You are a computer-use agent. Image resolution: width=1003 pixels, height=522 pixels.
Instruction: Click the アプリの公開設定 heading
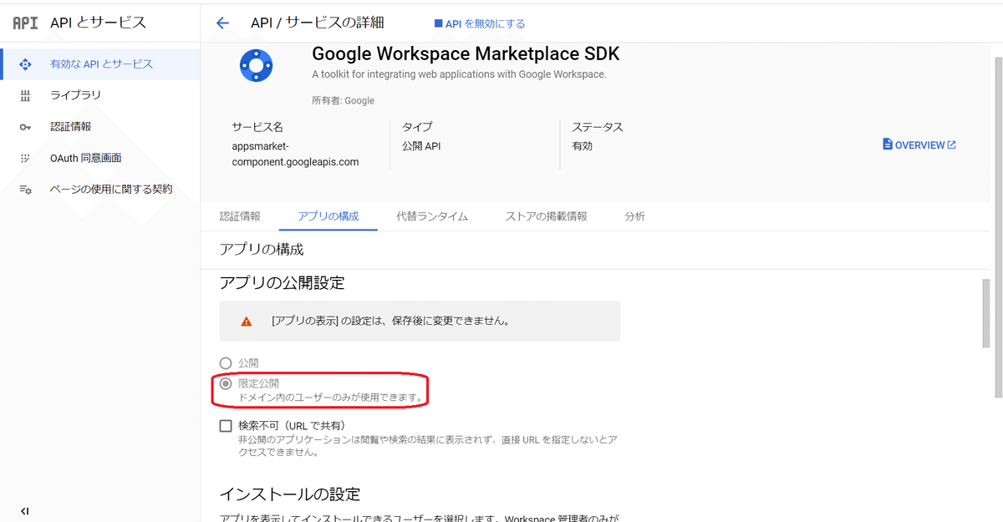282,283
